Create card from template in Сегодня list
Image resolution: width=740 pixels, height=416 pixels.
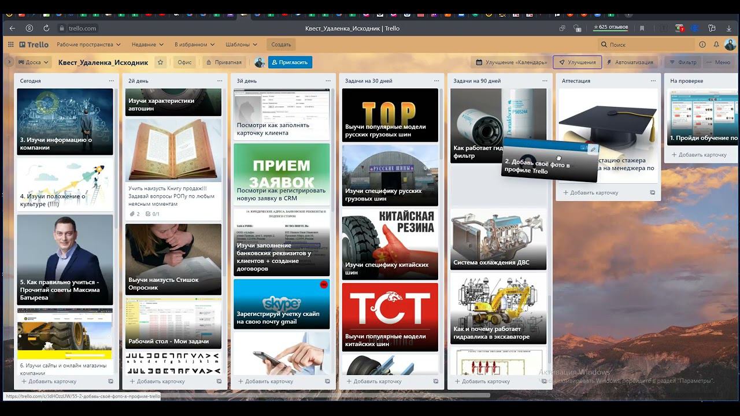point(110,381)
